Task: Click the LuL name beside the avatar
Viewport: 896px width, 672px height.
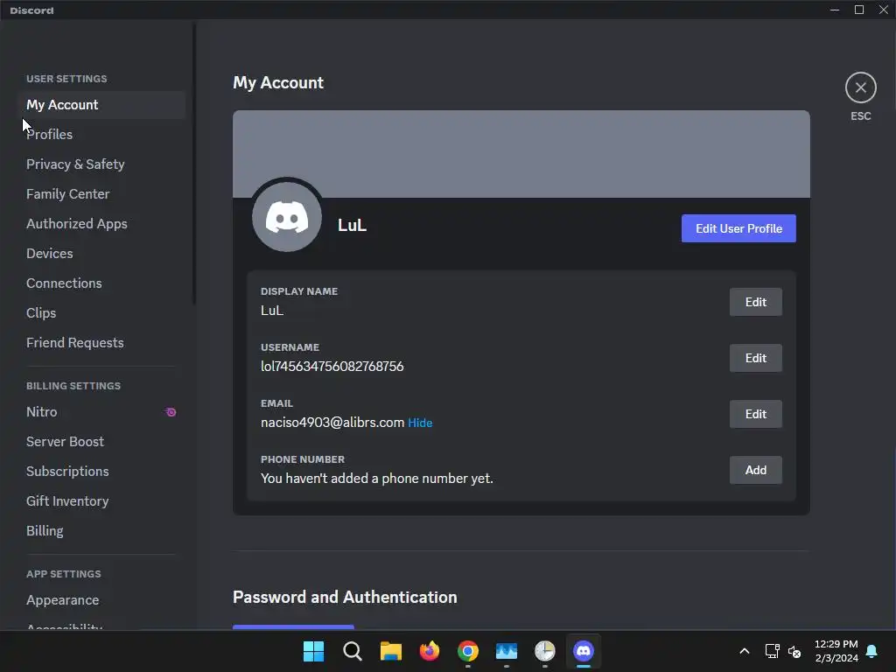Action: point(352,225)
